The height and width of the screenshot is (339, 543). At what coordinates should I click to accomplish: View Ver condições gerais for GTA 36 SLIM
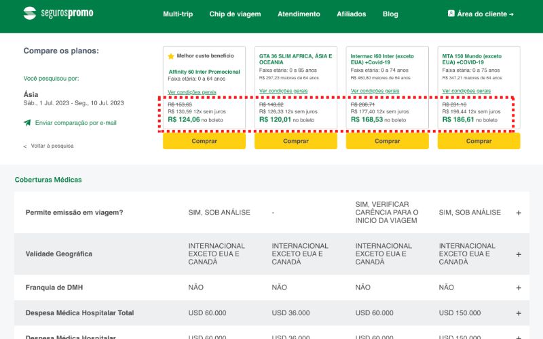click(x=283, y=91)
